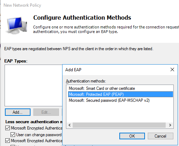Click the right scroll arrow in methods list
The width and height of the screenshot is (179, 146).
[170, 125]
